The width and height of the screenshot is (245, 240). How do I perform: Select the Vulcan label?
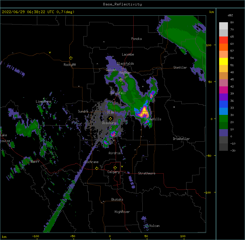154,226
